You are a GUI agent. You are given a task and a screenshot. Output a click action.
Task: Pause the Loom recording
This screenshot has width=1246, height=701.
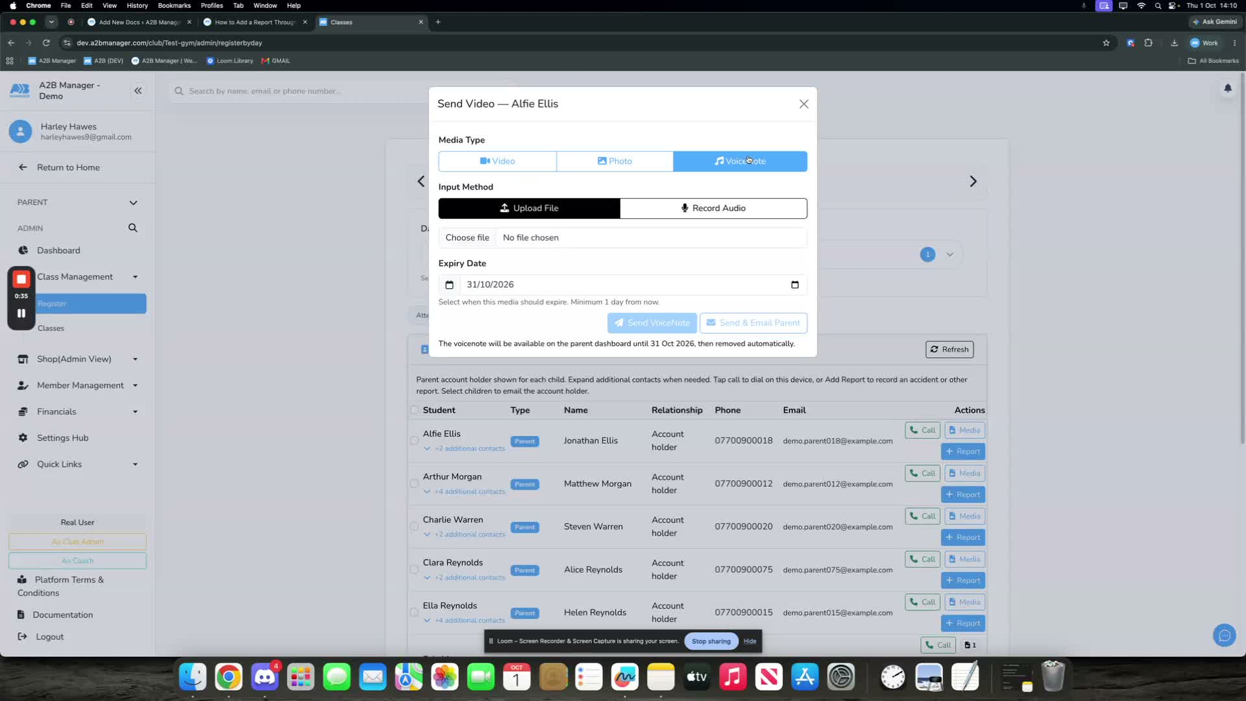tap(21, 314)
